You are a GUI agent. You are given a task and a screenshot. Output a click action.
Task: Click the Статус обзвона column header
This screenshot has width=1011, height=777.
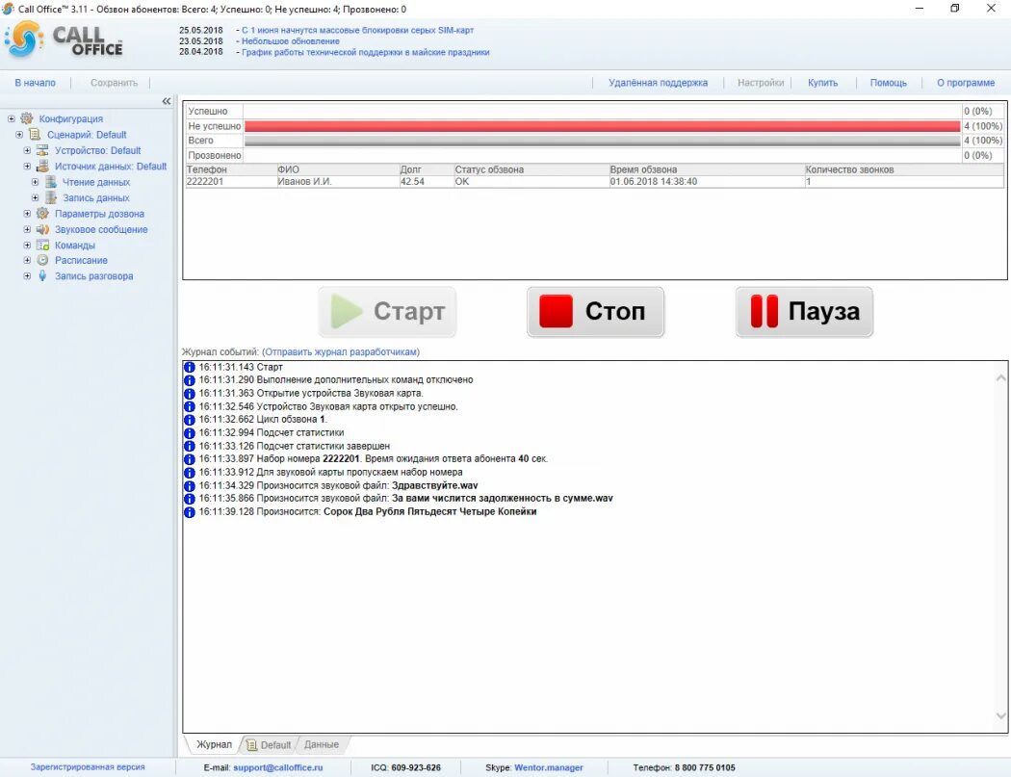pyautogui.click(x=531, y=169)
